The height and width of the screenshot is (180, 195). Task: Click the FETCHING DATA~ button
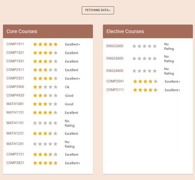point(98,10)
